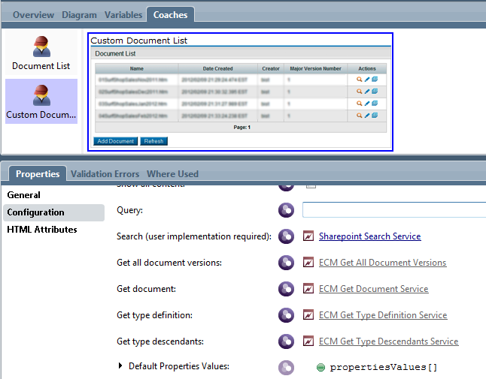The image size is (486, 379).
Task: Click the propertiesValues[] binding text
Action: (384, 367)
